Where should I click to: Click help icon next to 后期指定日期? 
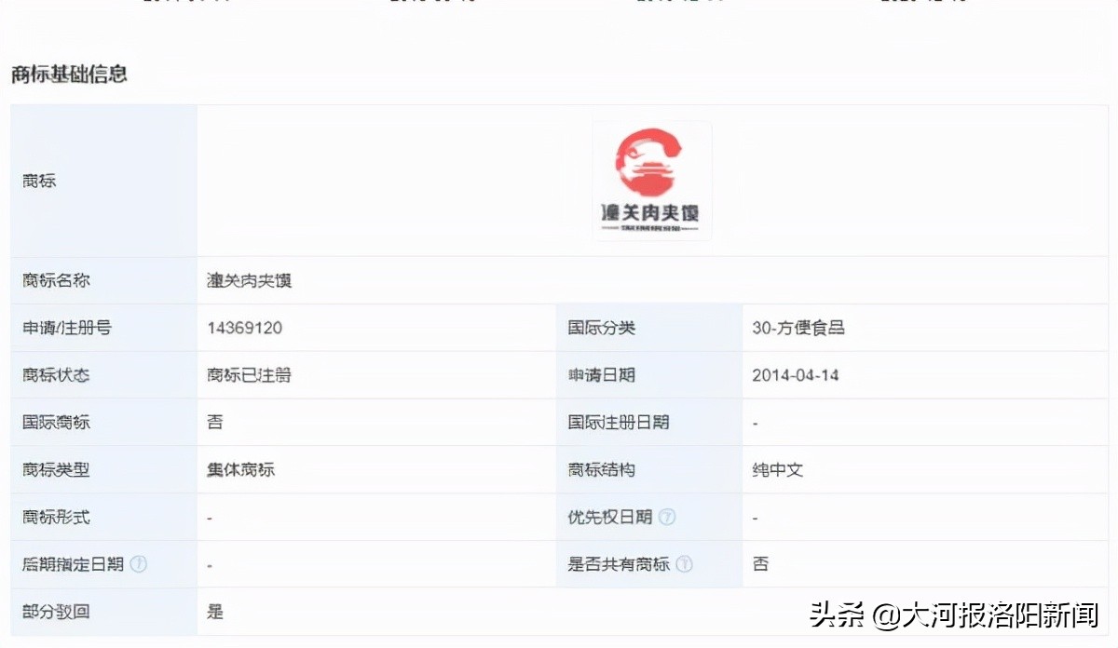point(139,564)
